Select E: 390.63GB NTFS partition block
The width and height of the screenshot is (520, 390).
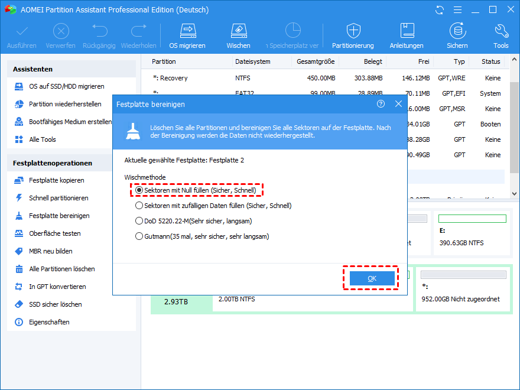[x=472, y=233]
